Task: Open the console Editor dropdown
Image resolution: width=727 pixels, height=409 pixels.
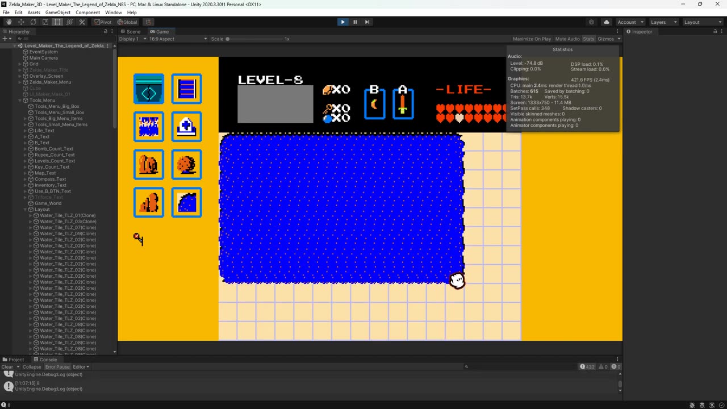Action: pos(81,367)
